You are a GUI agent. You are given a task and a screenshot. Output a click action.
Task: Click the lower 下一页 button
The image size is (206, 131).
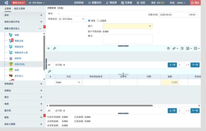coord(195,111)
